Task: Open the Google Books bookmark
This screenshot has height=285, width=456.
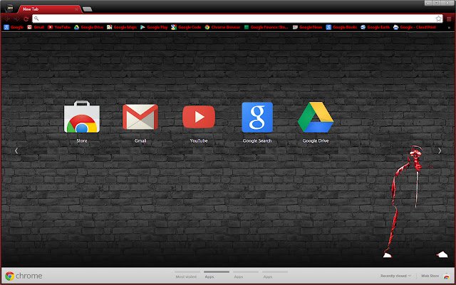Action: point(341,27)
